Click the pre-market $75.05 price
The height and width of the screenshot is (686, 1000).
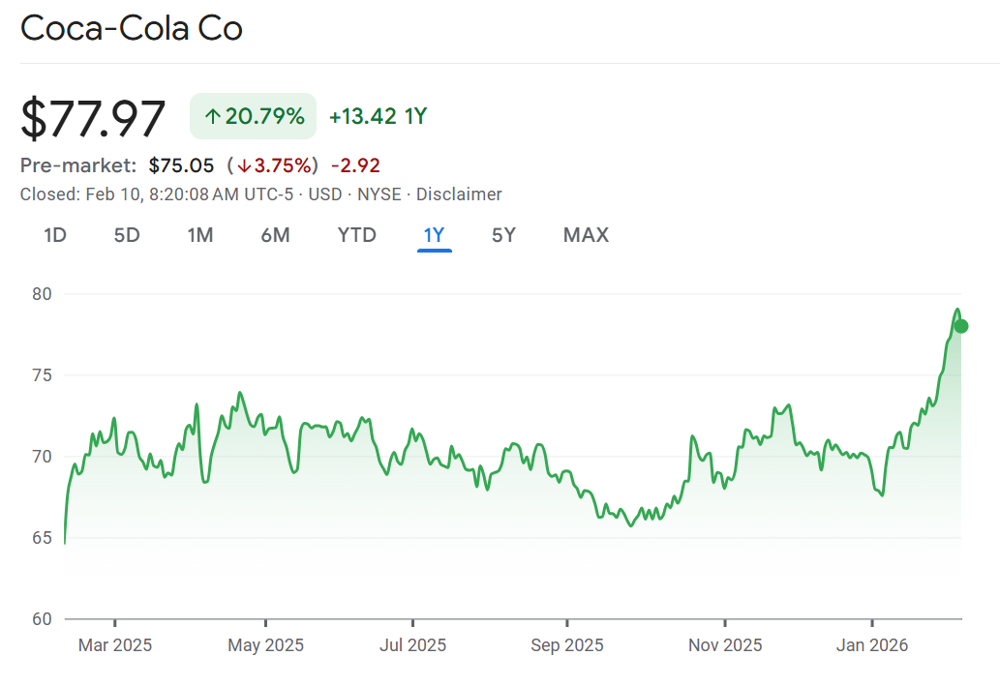point(181,165)
